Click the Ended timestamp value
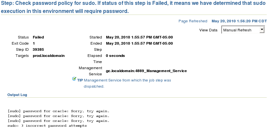 tap(139, 43)
